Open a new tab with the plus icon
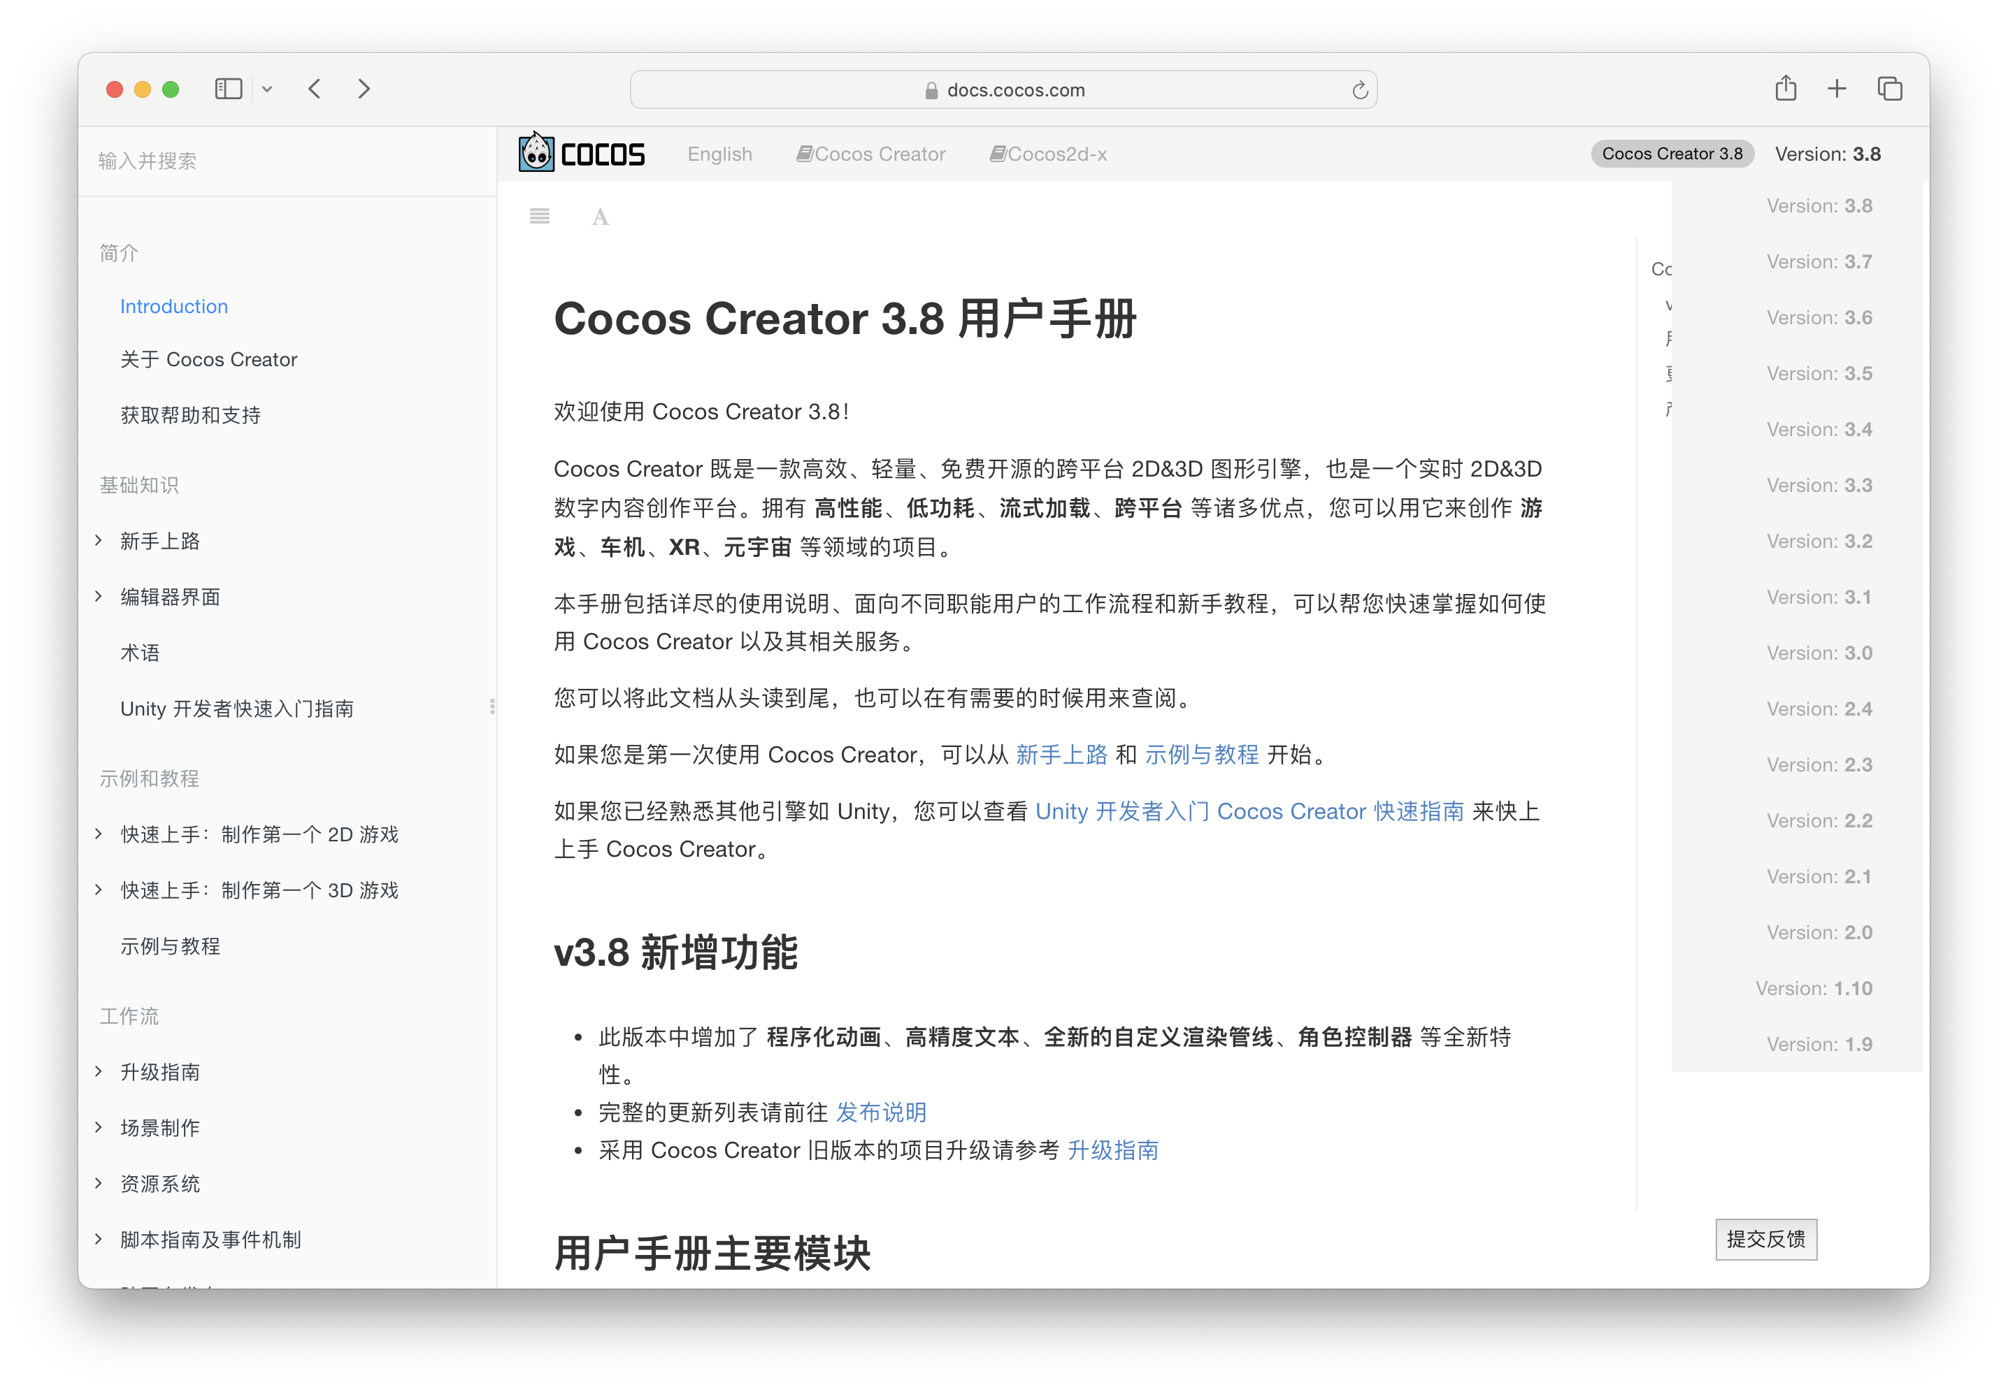Image resolution: width=2008 pixels, height=1392 pixels. (x=1837, y=88)
